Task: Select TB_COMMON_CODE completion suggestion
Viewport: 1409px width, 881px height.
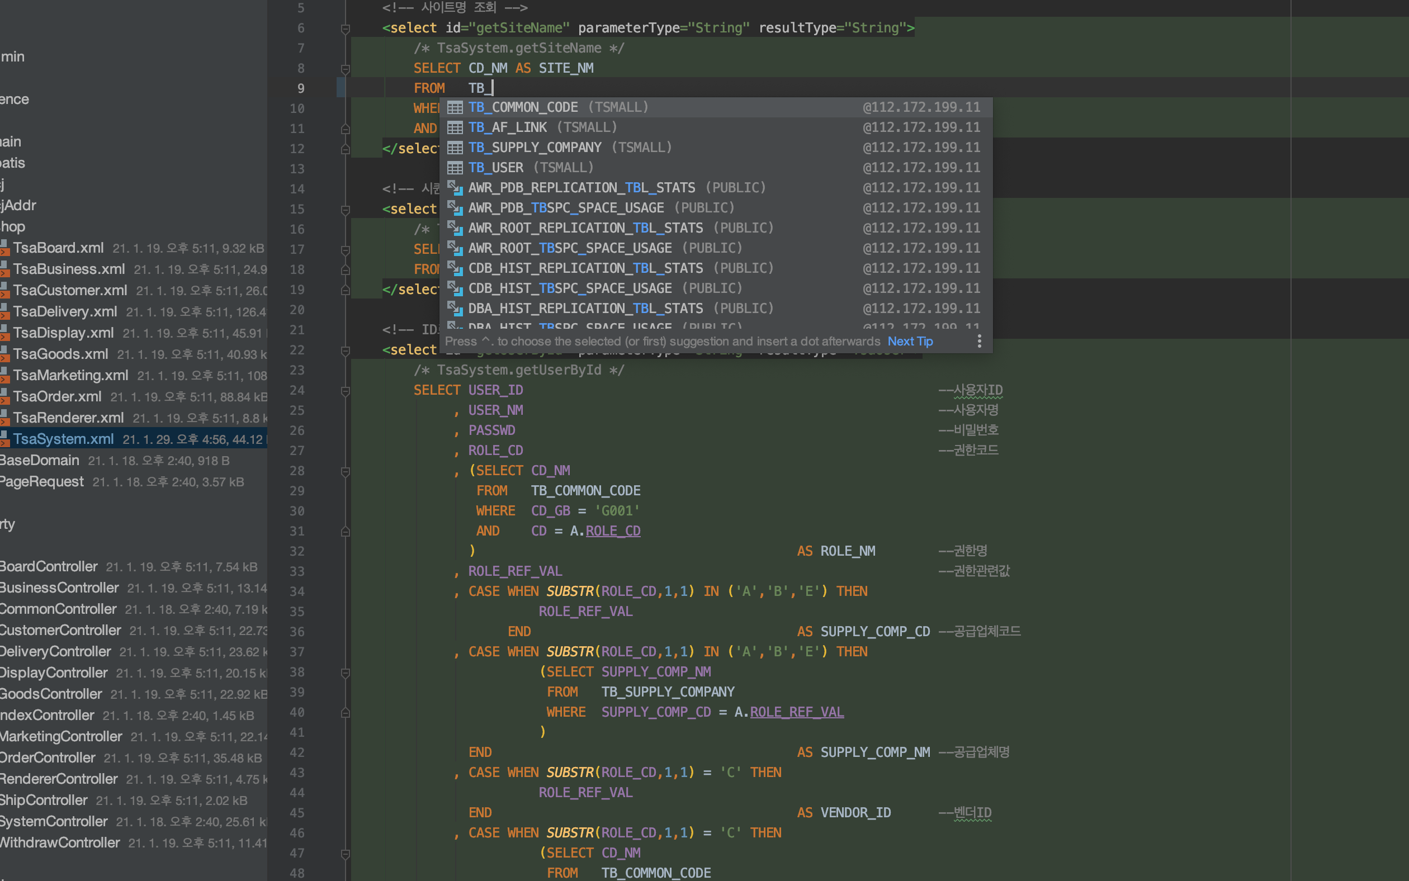Action: click(716, 107)
